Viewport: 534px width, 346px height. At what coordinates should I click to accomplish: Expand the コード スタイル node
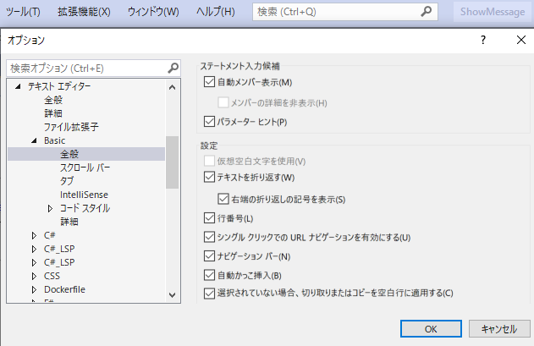[x=50, y=208]
